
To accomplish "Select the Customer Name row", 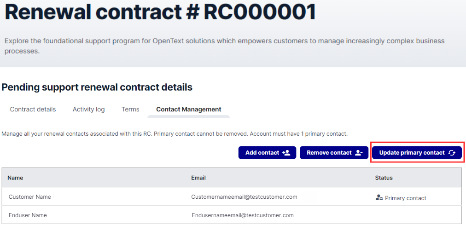I will pos(232,196).
